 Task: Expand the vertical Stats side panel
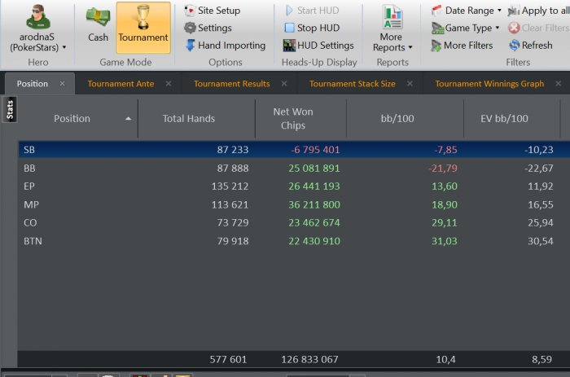(10, 109)
